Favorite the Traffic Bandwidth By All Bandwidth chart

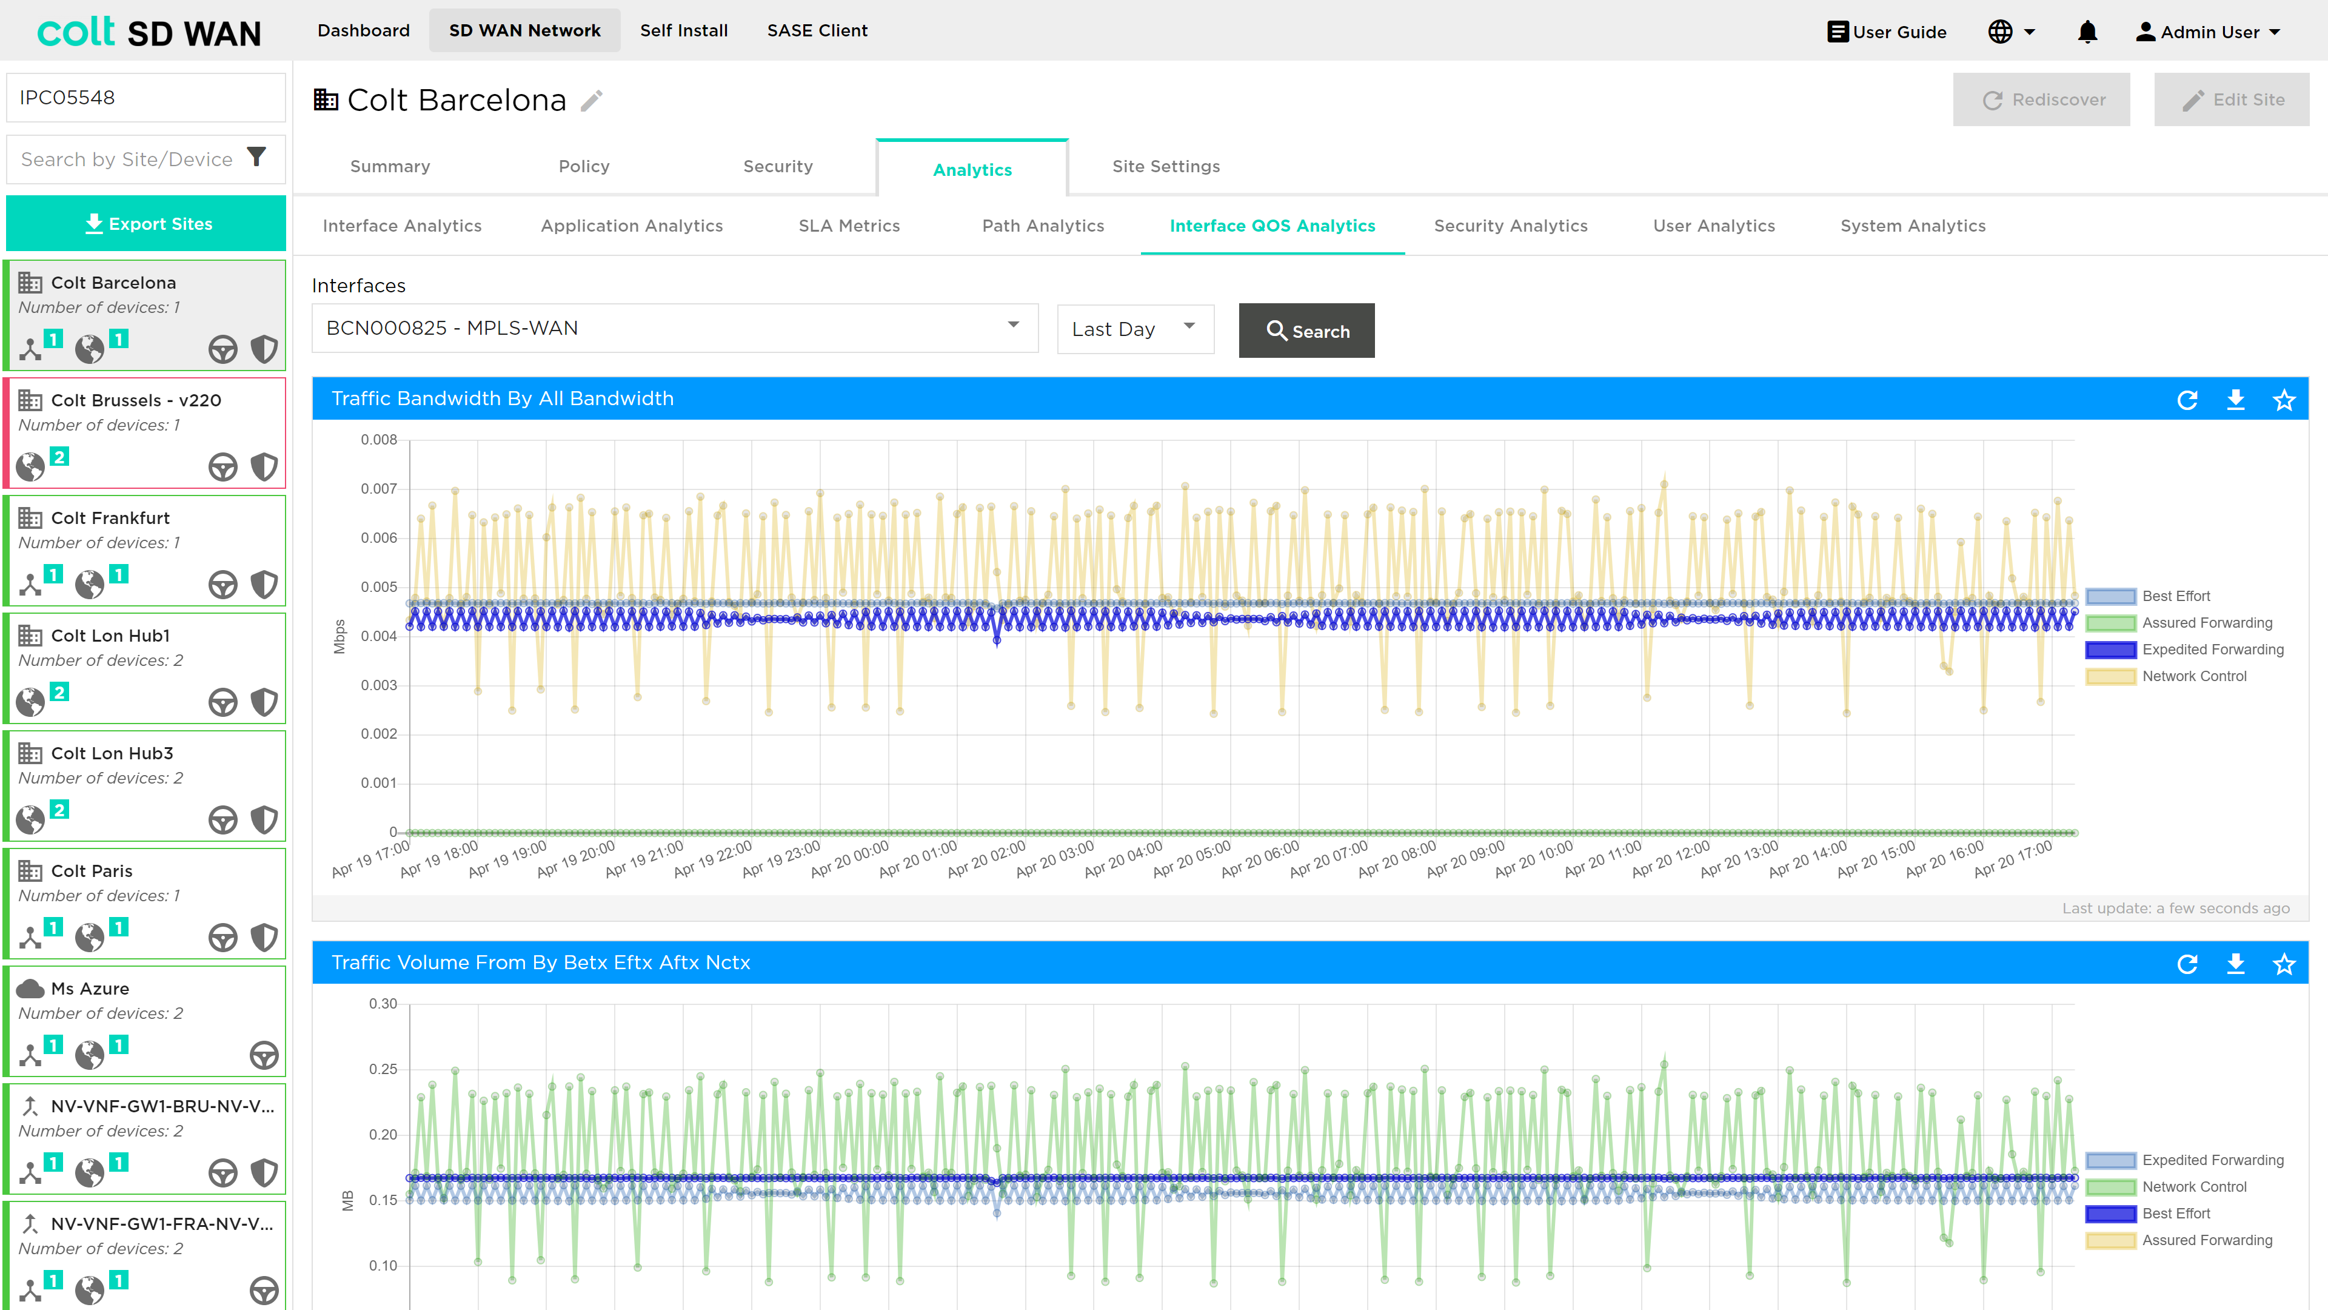(2284, 400)
